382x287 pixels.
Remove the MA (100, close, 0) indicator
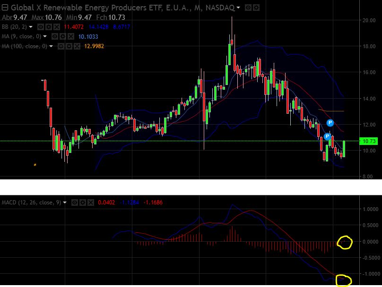pyautogui.click(x=77, y=46)
